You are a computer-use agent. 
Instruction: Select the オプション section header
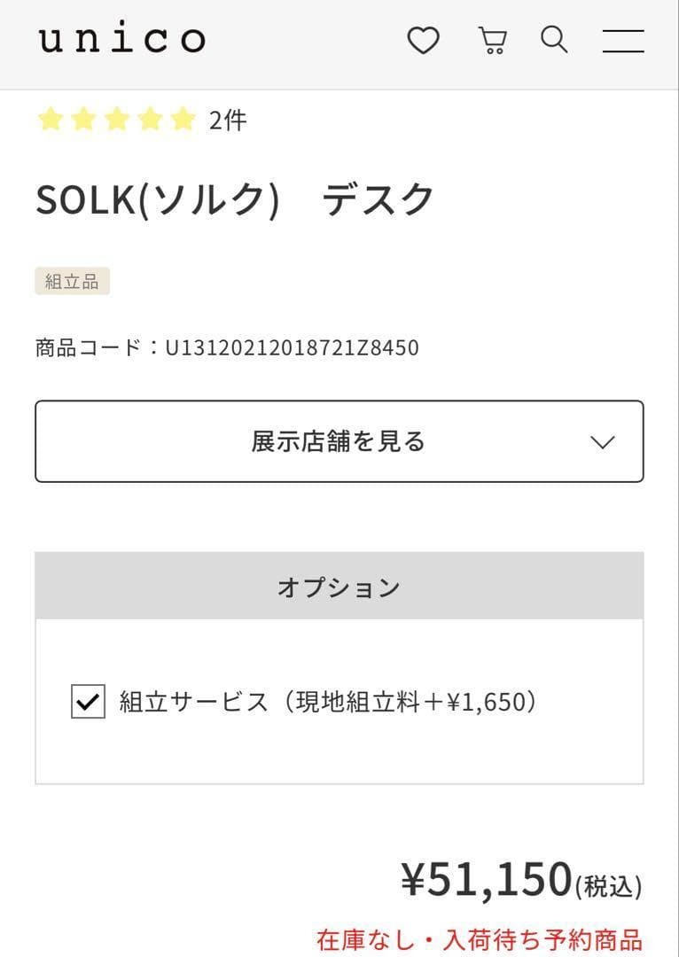tap(339, 585)
